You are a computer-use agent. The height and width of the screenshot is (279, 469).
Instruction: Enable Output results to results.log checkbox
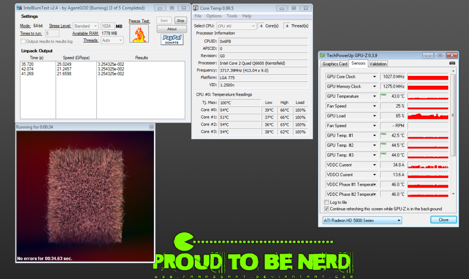[23, 41]
